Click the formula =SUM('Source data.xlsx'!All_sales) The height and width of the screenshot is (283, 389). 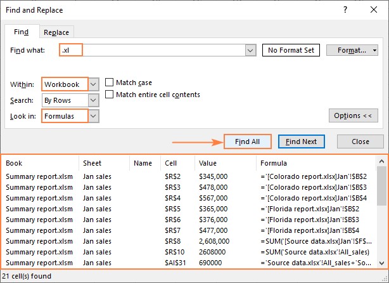pyautogui.click(x=315, y=252)
